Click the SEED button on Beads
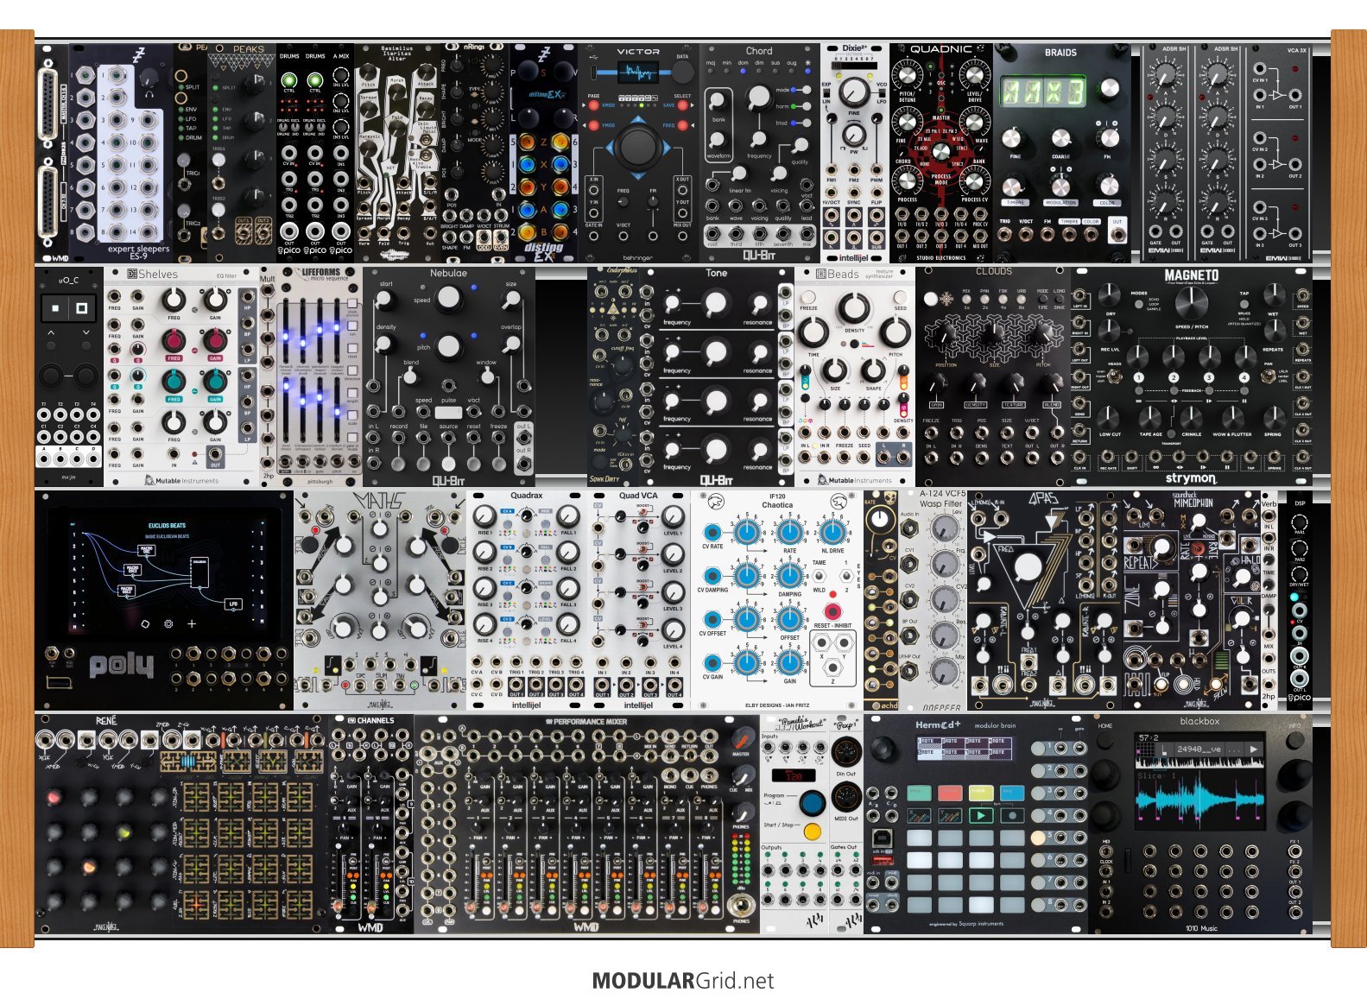Screen dimensions: 1367x999 (901, 297)
